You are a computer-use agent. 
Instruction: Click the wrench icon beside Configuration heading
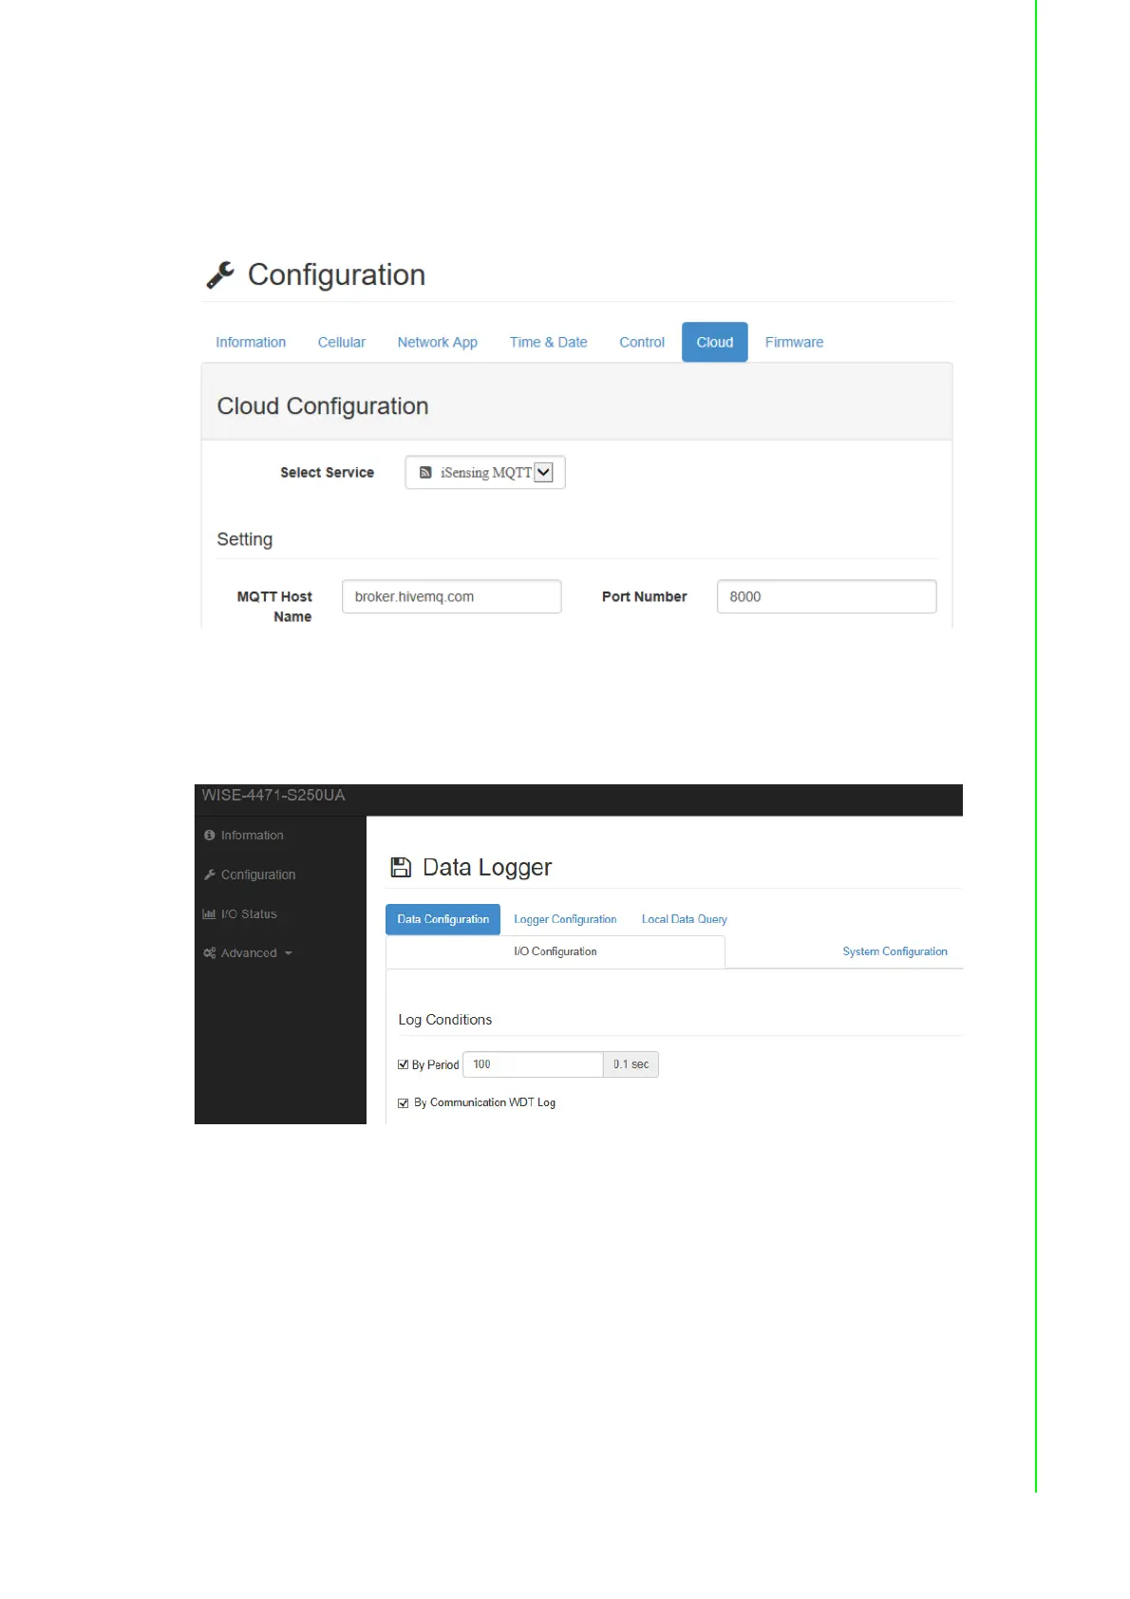tap(220, 275)
